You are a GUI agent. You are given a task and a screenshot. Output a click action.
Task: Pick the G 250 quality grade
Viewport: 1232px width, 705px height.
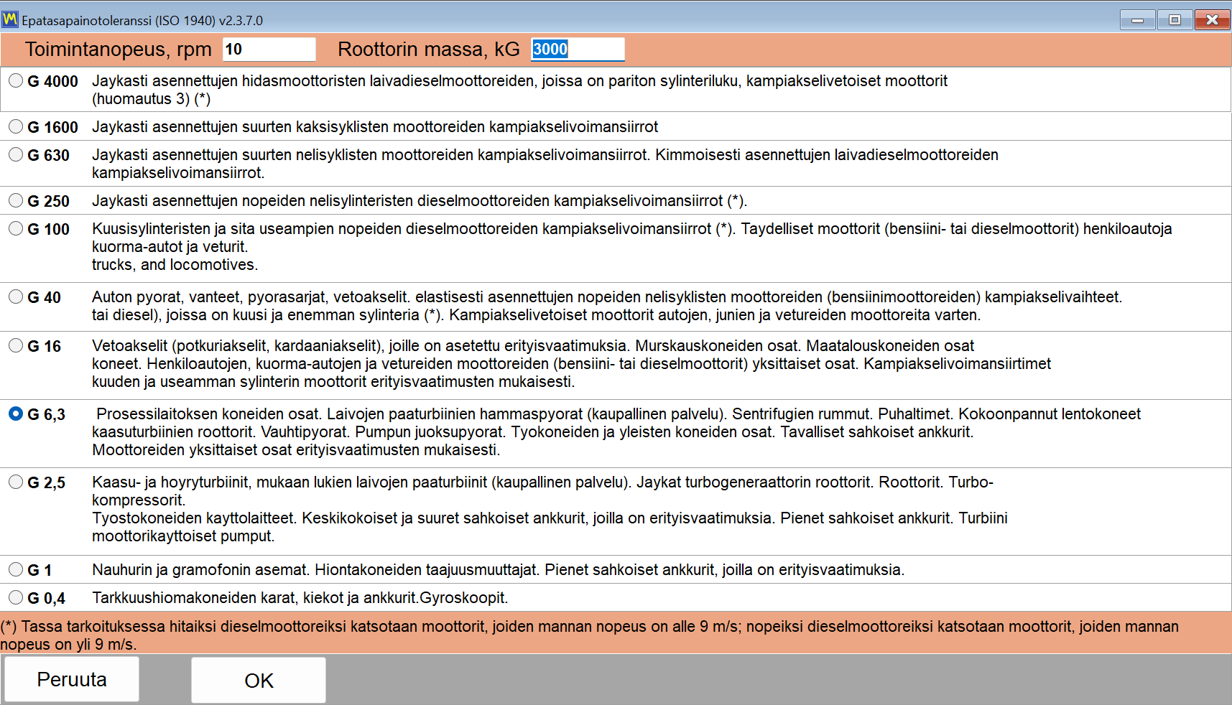pyautogui.click(x=16, y=201)
